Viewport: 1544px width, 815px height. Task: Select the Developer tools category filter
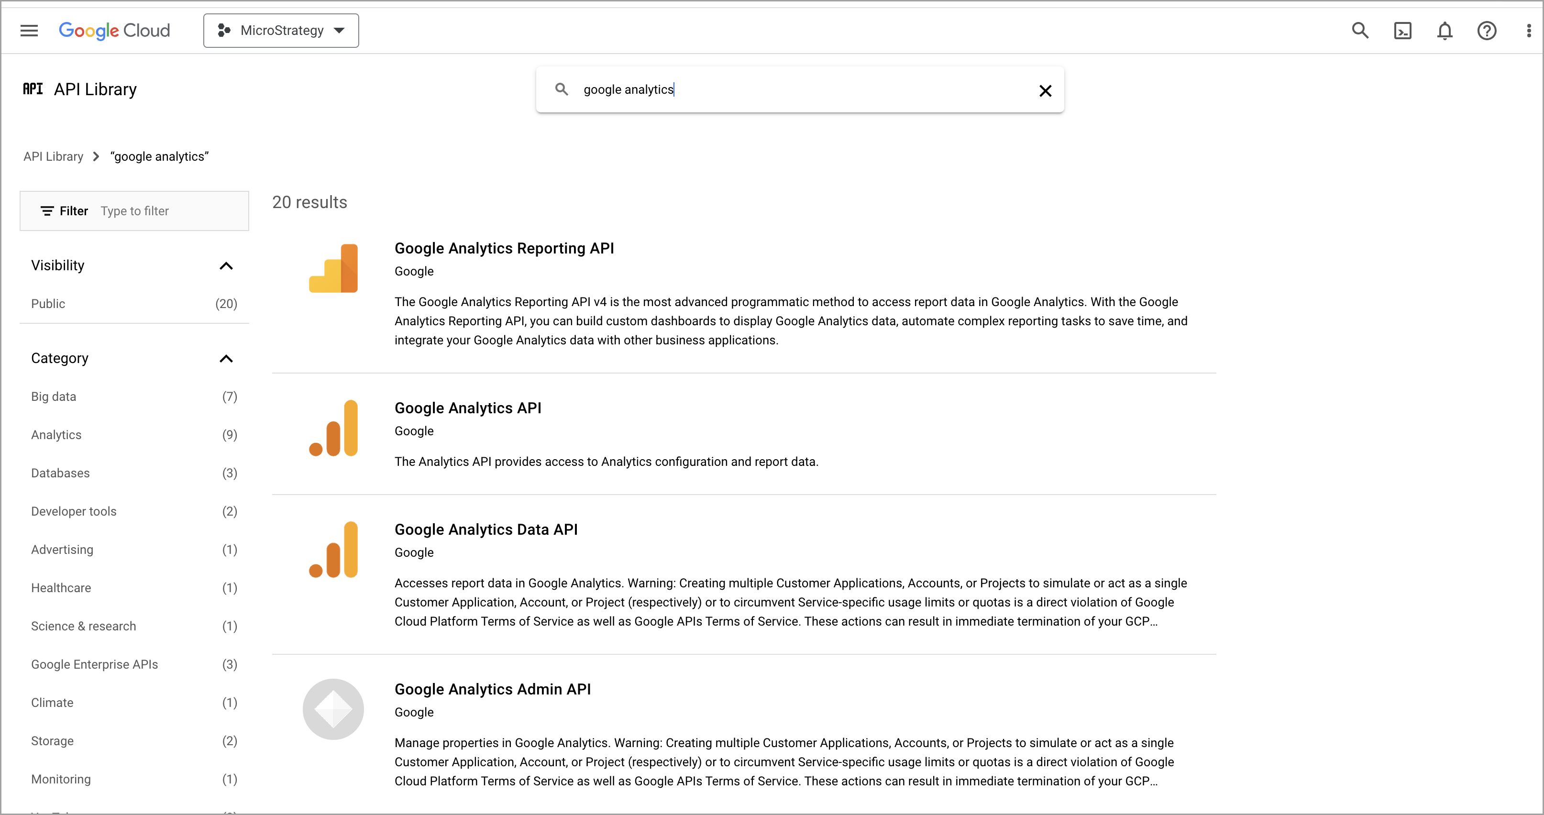(74, 511)
